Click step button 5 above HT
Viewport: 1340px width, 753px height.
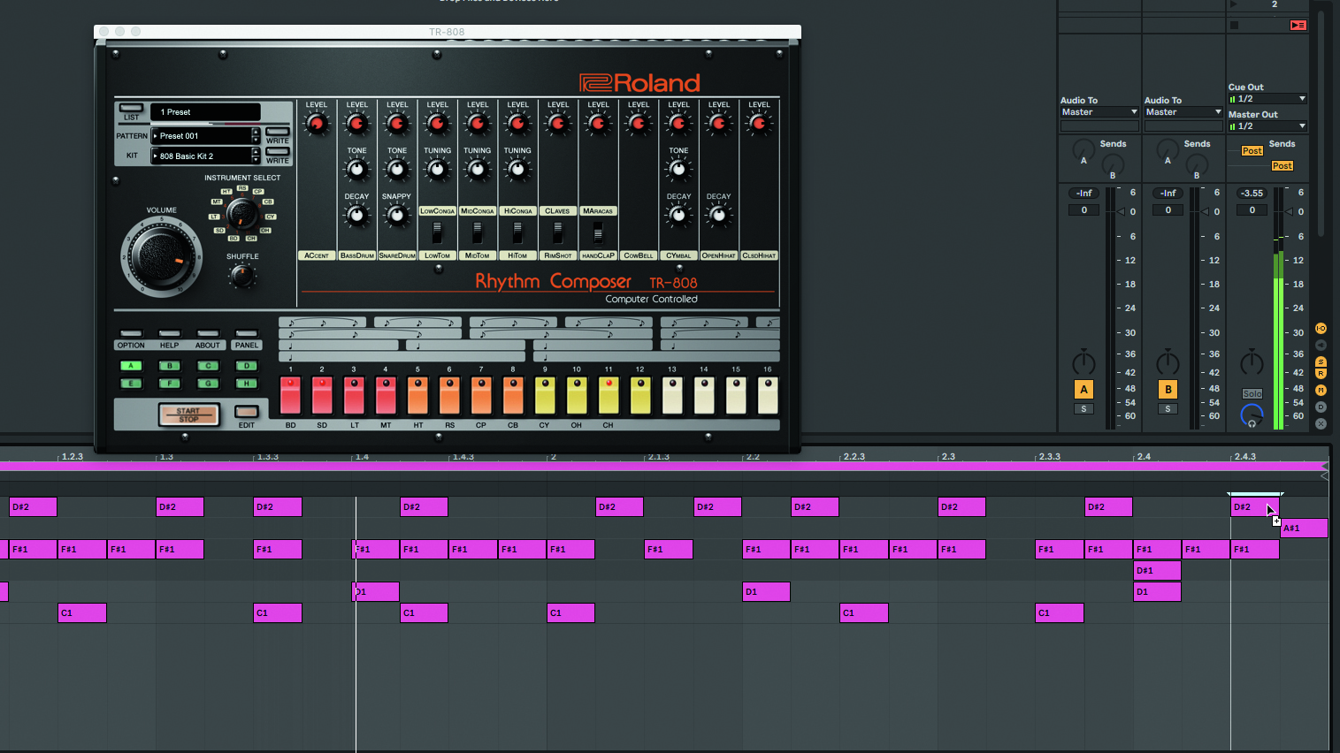pyautogui.click(x=417, y=395)
